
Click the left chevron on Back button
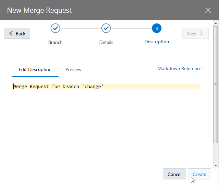(11, 34)
